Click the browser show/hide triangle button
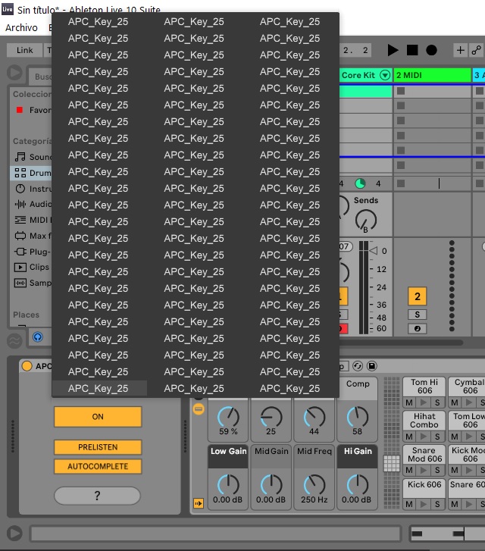This screenshot has height=551, width=485. click(x=14, y=73)
